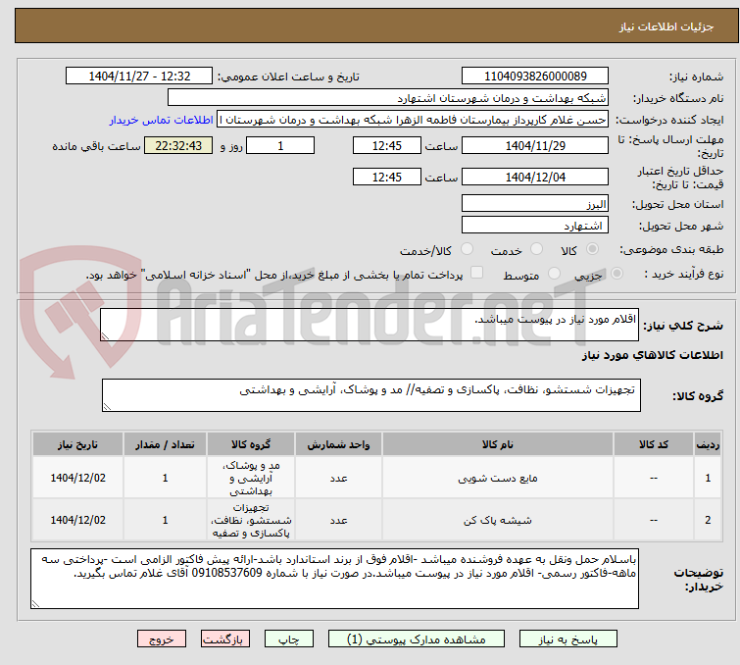
Task: Click the تعداد / مقدار column header
Action: [165, 444]
